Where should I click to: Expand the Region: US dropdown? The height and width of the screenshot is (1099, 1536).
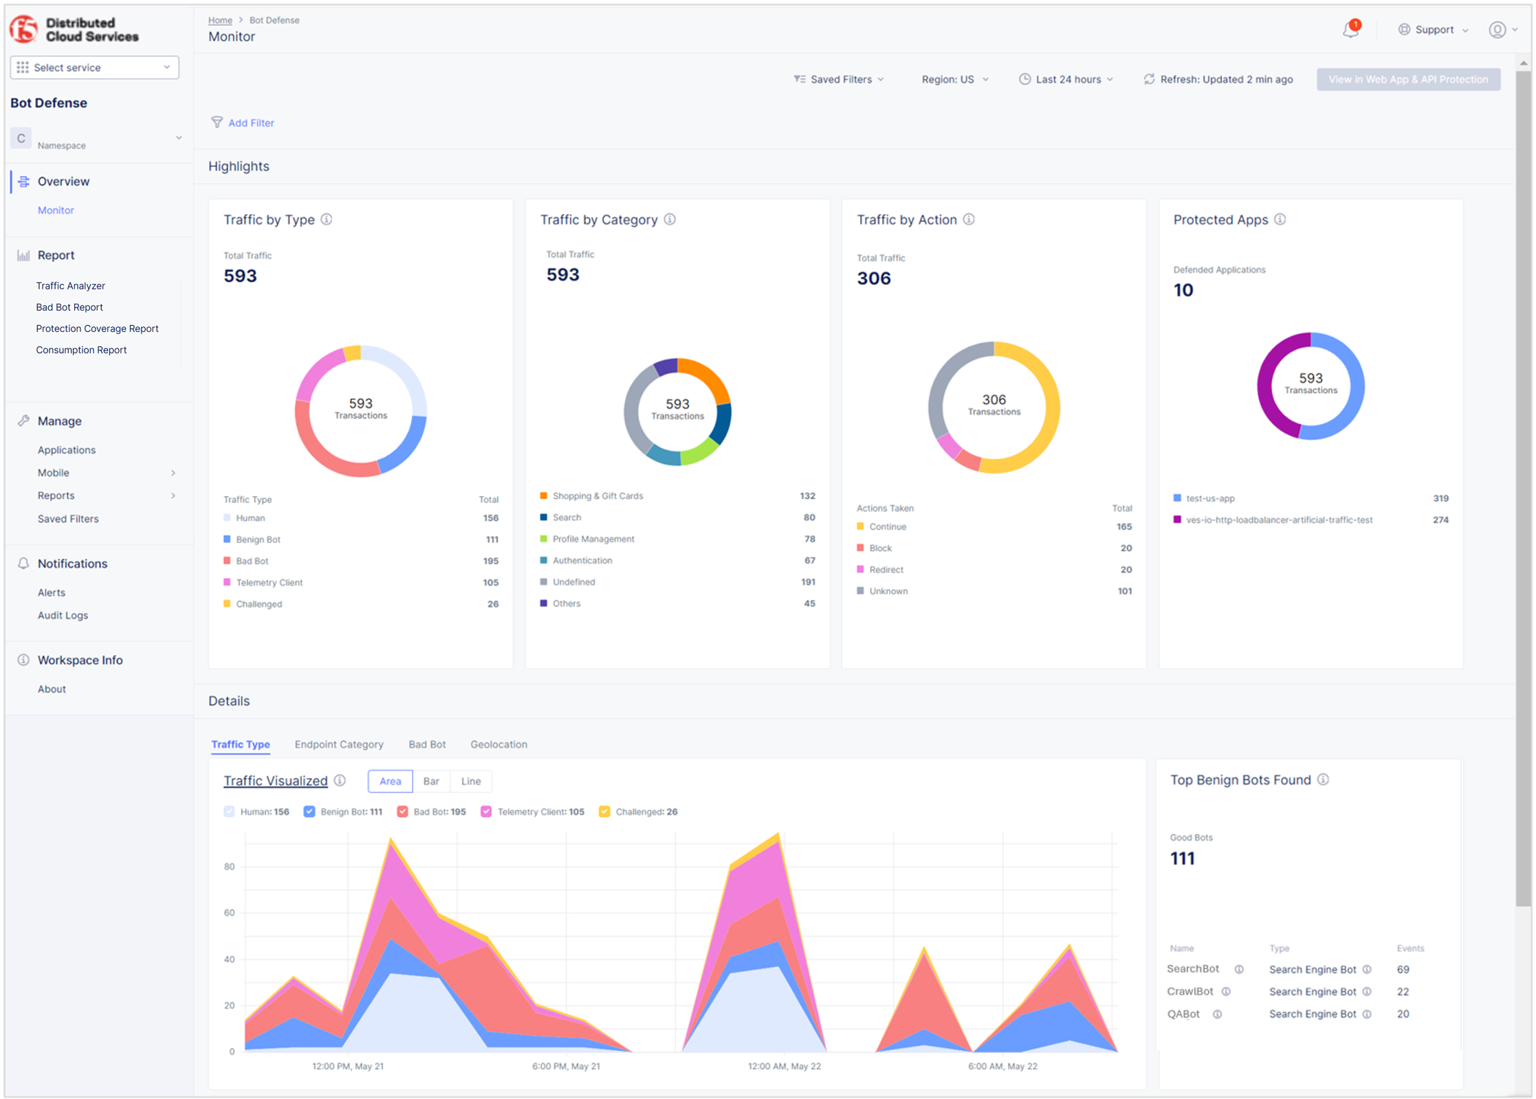click(954, 79)
